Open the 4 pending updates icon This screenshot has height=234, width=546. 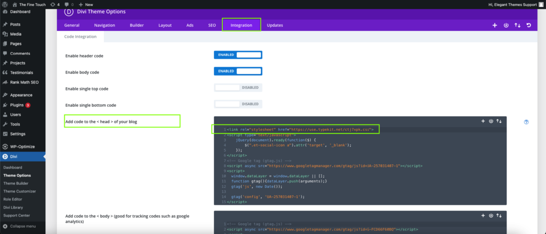(55, 4)
